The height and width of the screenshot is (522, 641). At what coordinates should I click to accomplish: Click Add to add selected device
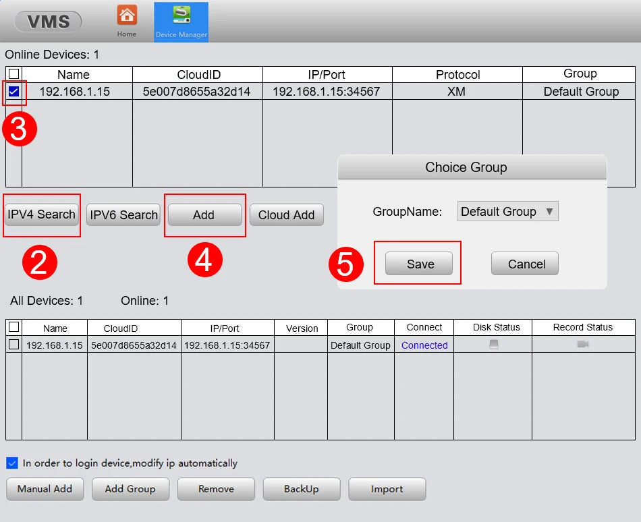tap(204, 215)
